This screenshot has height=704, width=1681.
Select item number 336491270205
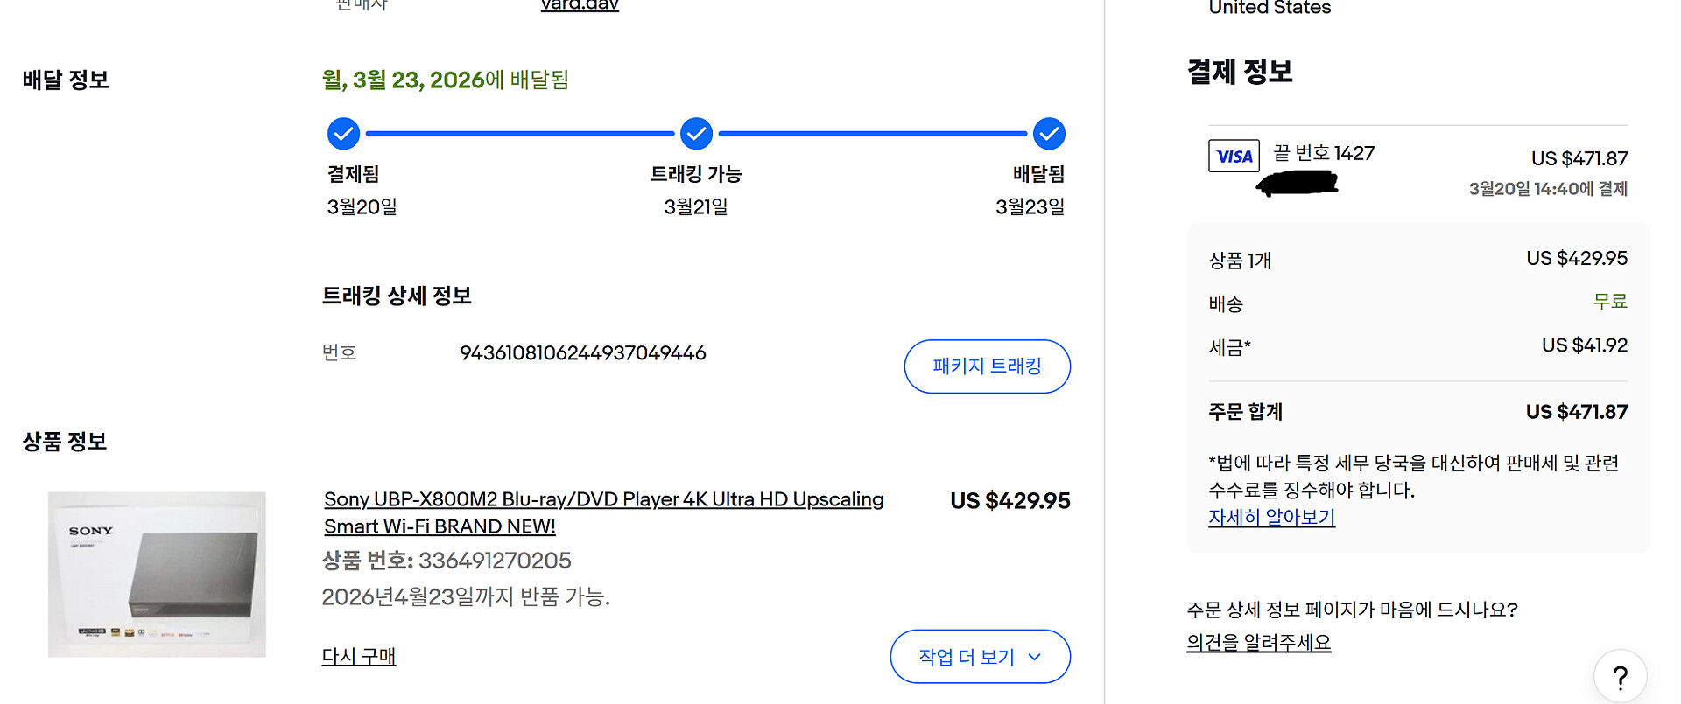(x=495, y=561)
